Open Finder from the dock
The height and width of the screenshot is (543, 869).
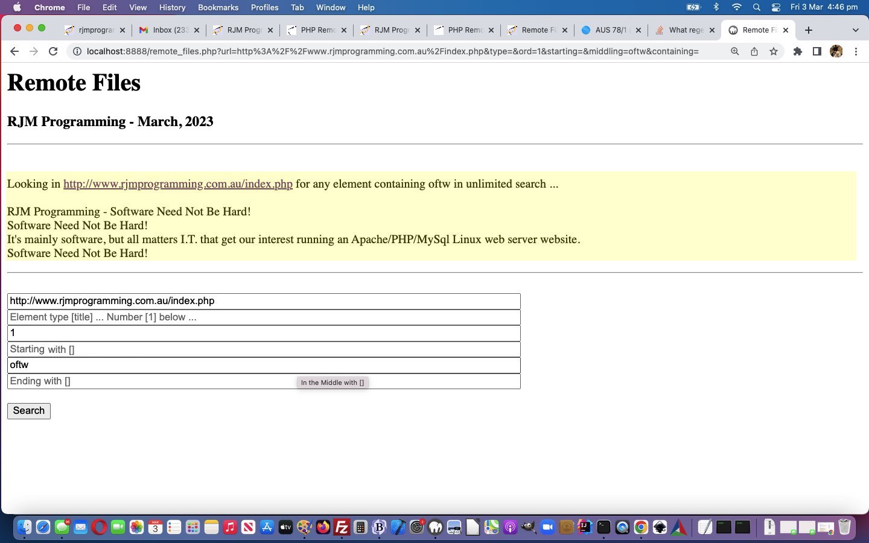click(x=24, y=527)
